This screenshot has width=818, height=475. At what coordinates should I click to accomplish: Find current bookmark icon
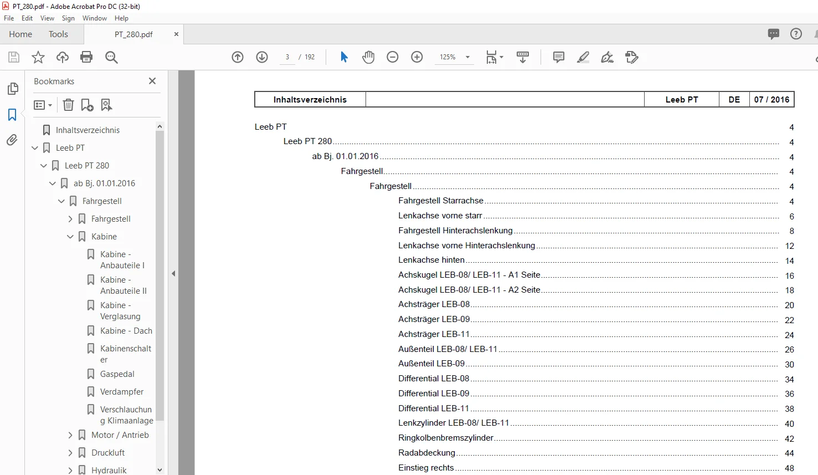pos(106,105)
